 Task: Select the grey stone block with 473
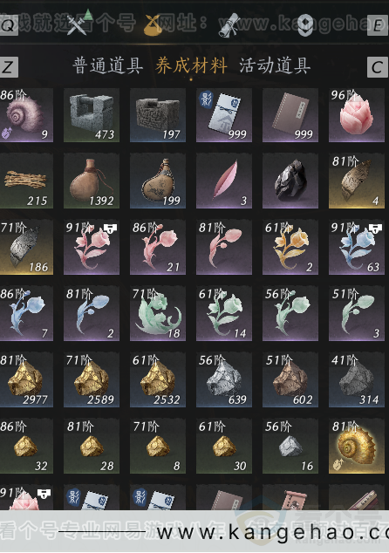[x=92, y=115]
